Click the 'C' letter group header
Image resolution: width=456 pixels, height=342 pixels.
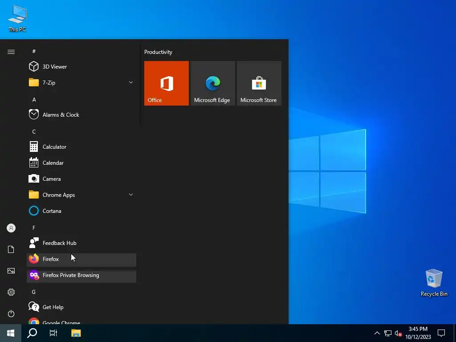34,131
